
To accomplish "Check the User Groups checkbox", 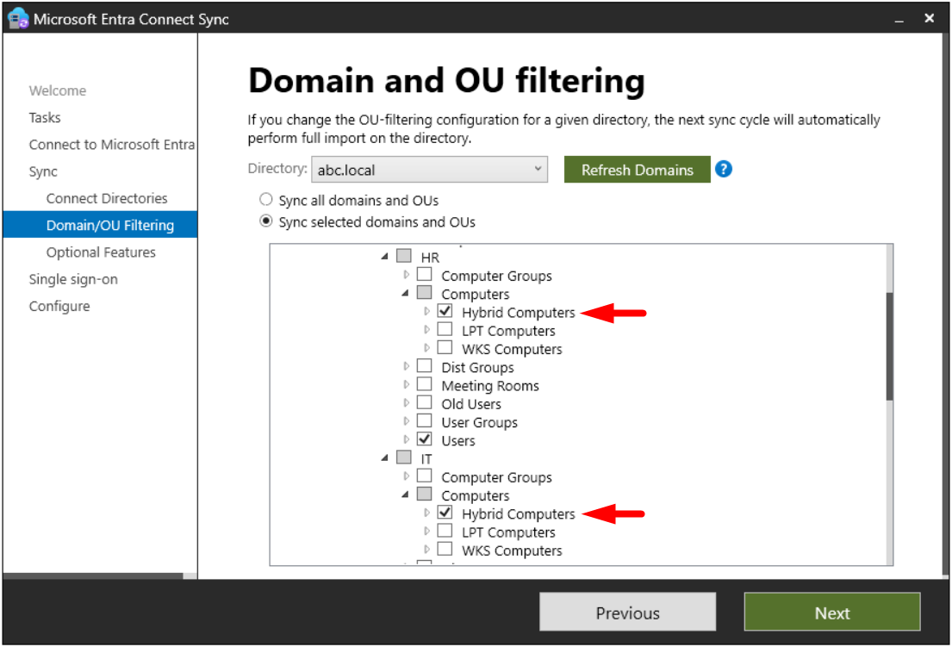I will 425,420.
